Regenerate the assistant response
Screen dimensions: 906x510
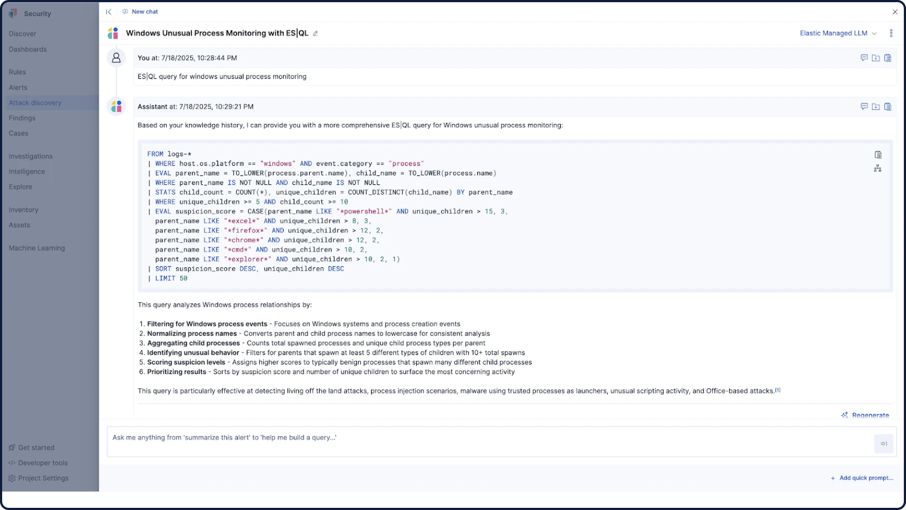tap(866, 415)
